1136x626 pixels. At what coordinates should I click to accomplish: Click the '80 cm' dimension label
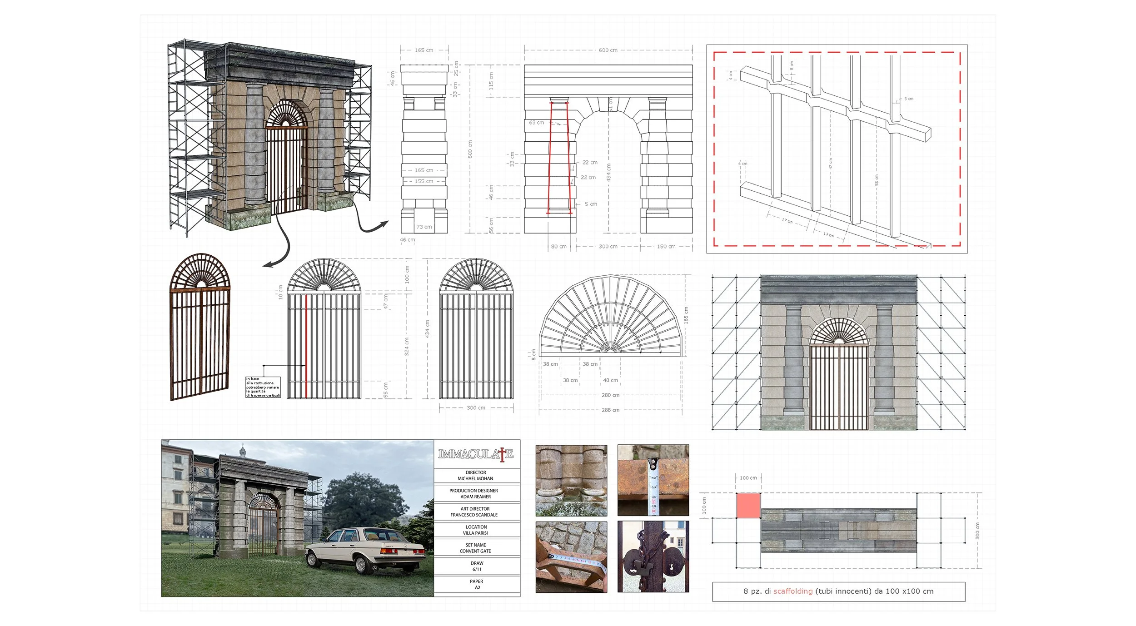tap(558, 247)
